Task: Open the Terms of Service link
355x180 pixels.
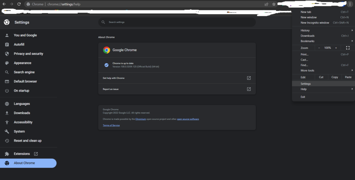Action: (x=111, y=125)
